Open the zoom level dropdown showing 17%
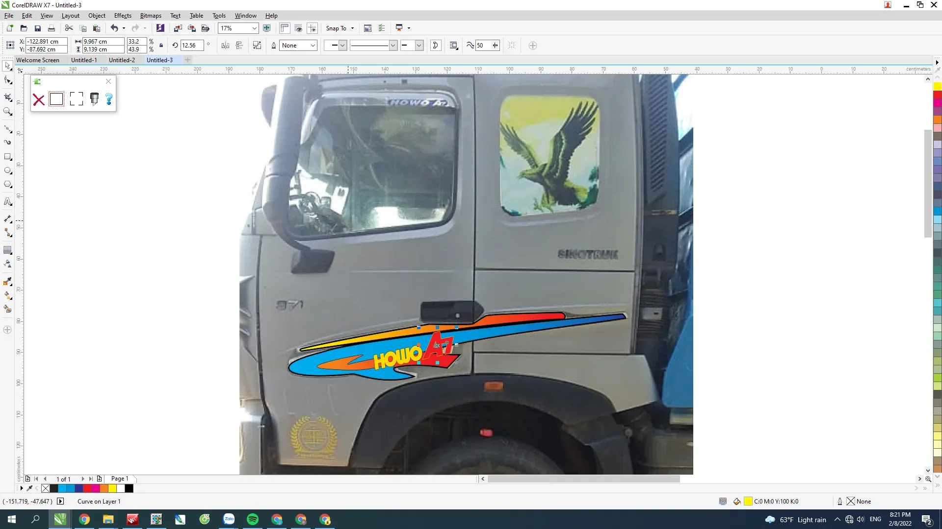The height and width of the screenshot is (529, 942). coord(255,28)
